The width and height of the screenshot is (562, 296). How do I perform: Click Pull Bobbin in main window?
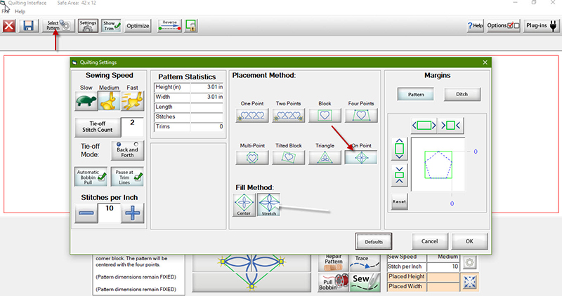pos(333,283)
